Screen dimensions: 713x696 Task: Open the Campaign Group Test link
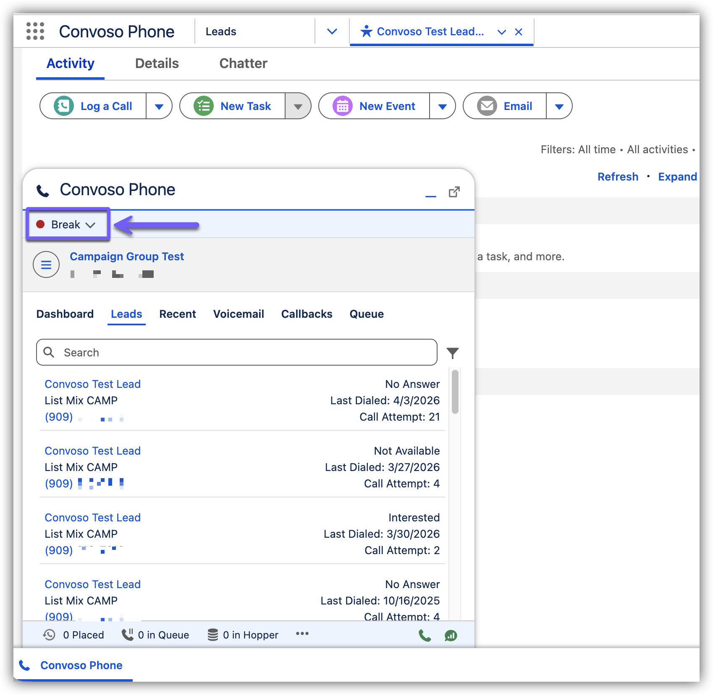pyautogui.click(x=127, y=256)
